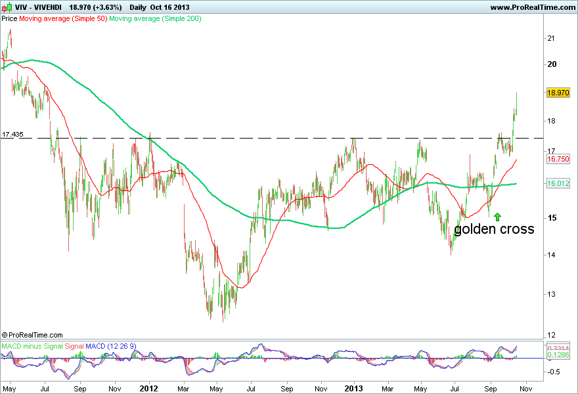This screenshot has width=578, height=394.
Task: Click the 2013 year label on time axis
Action: click(353, 389)
